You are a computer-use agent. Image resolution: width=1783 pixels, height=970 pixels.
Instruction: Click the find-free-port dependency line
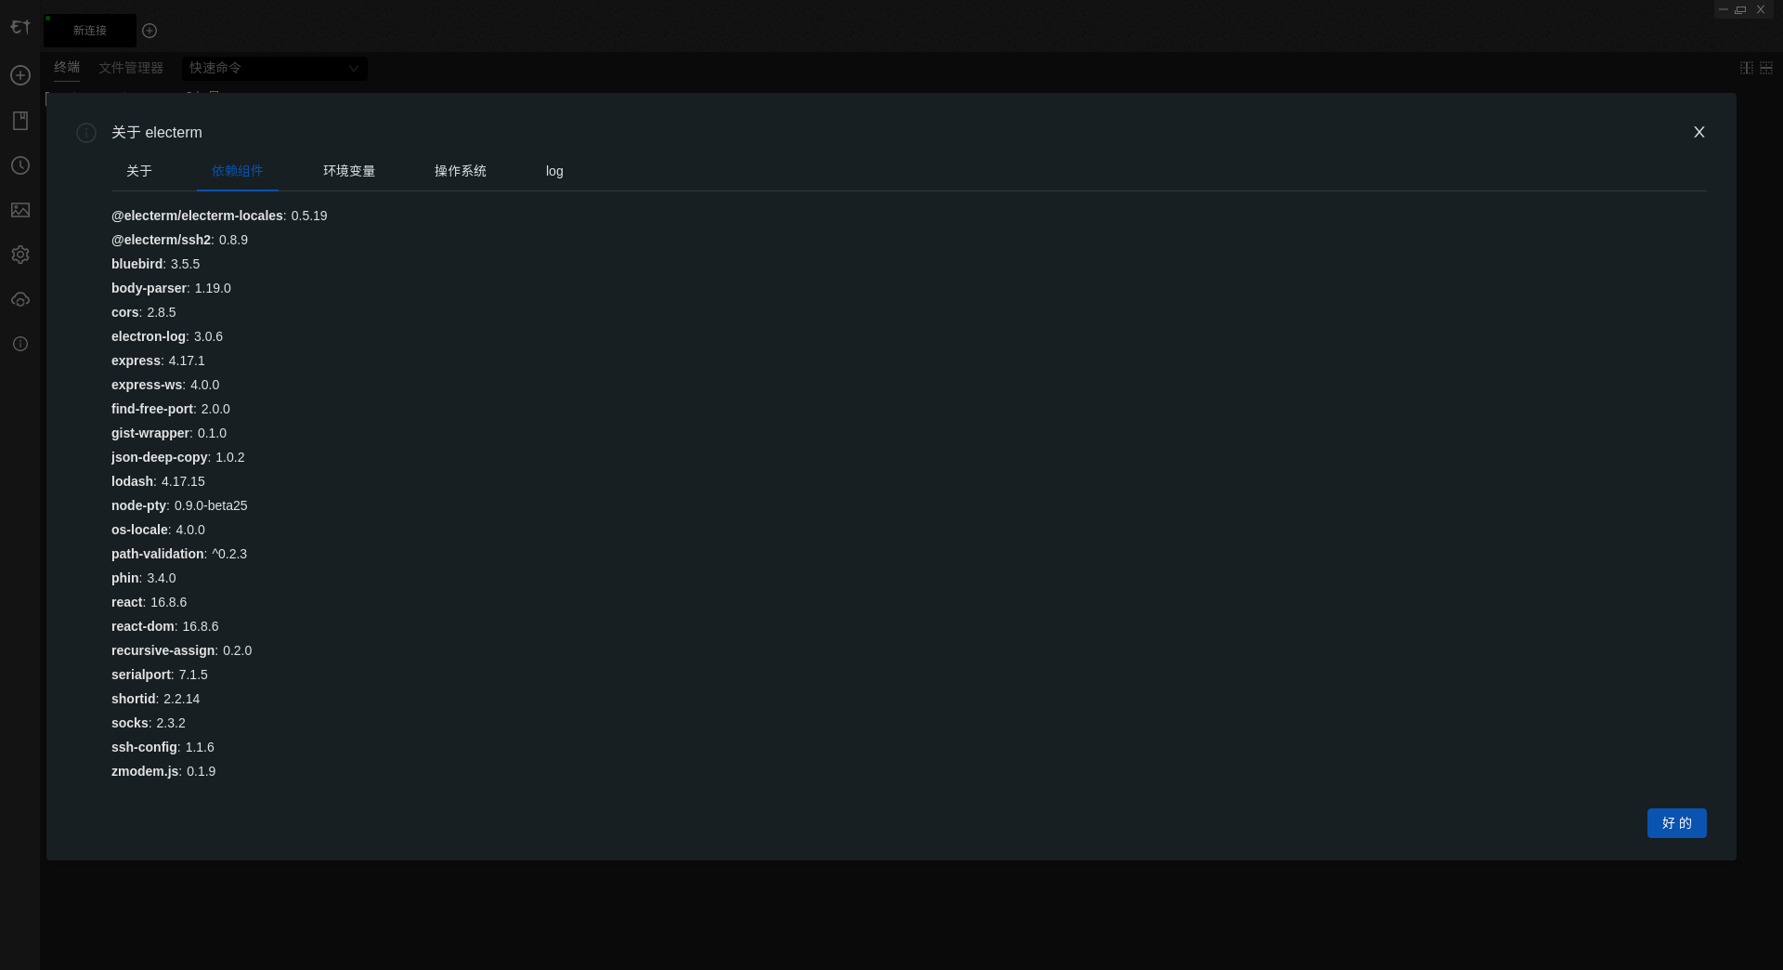click(x=171, y=409)
